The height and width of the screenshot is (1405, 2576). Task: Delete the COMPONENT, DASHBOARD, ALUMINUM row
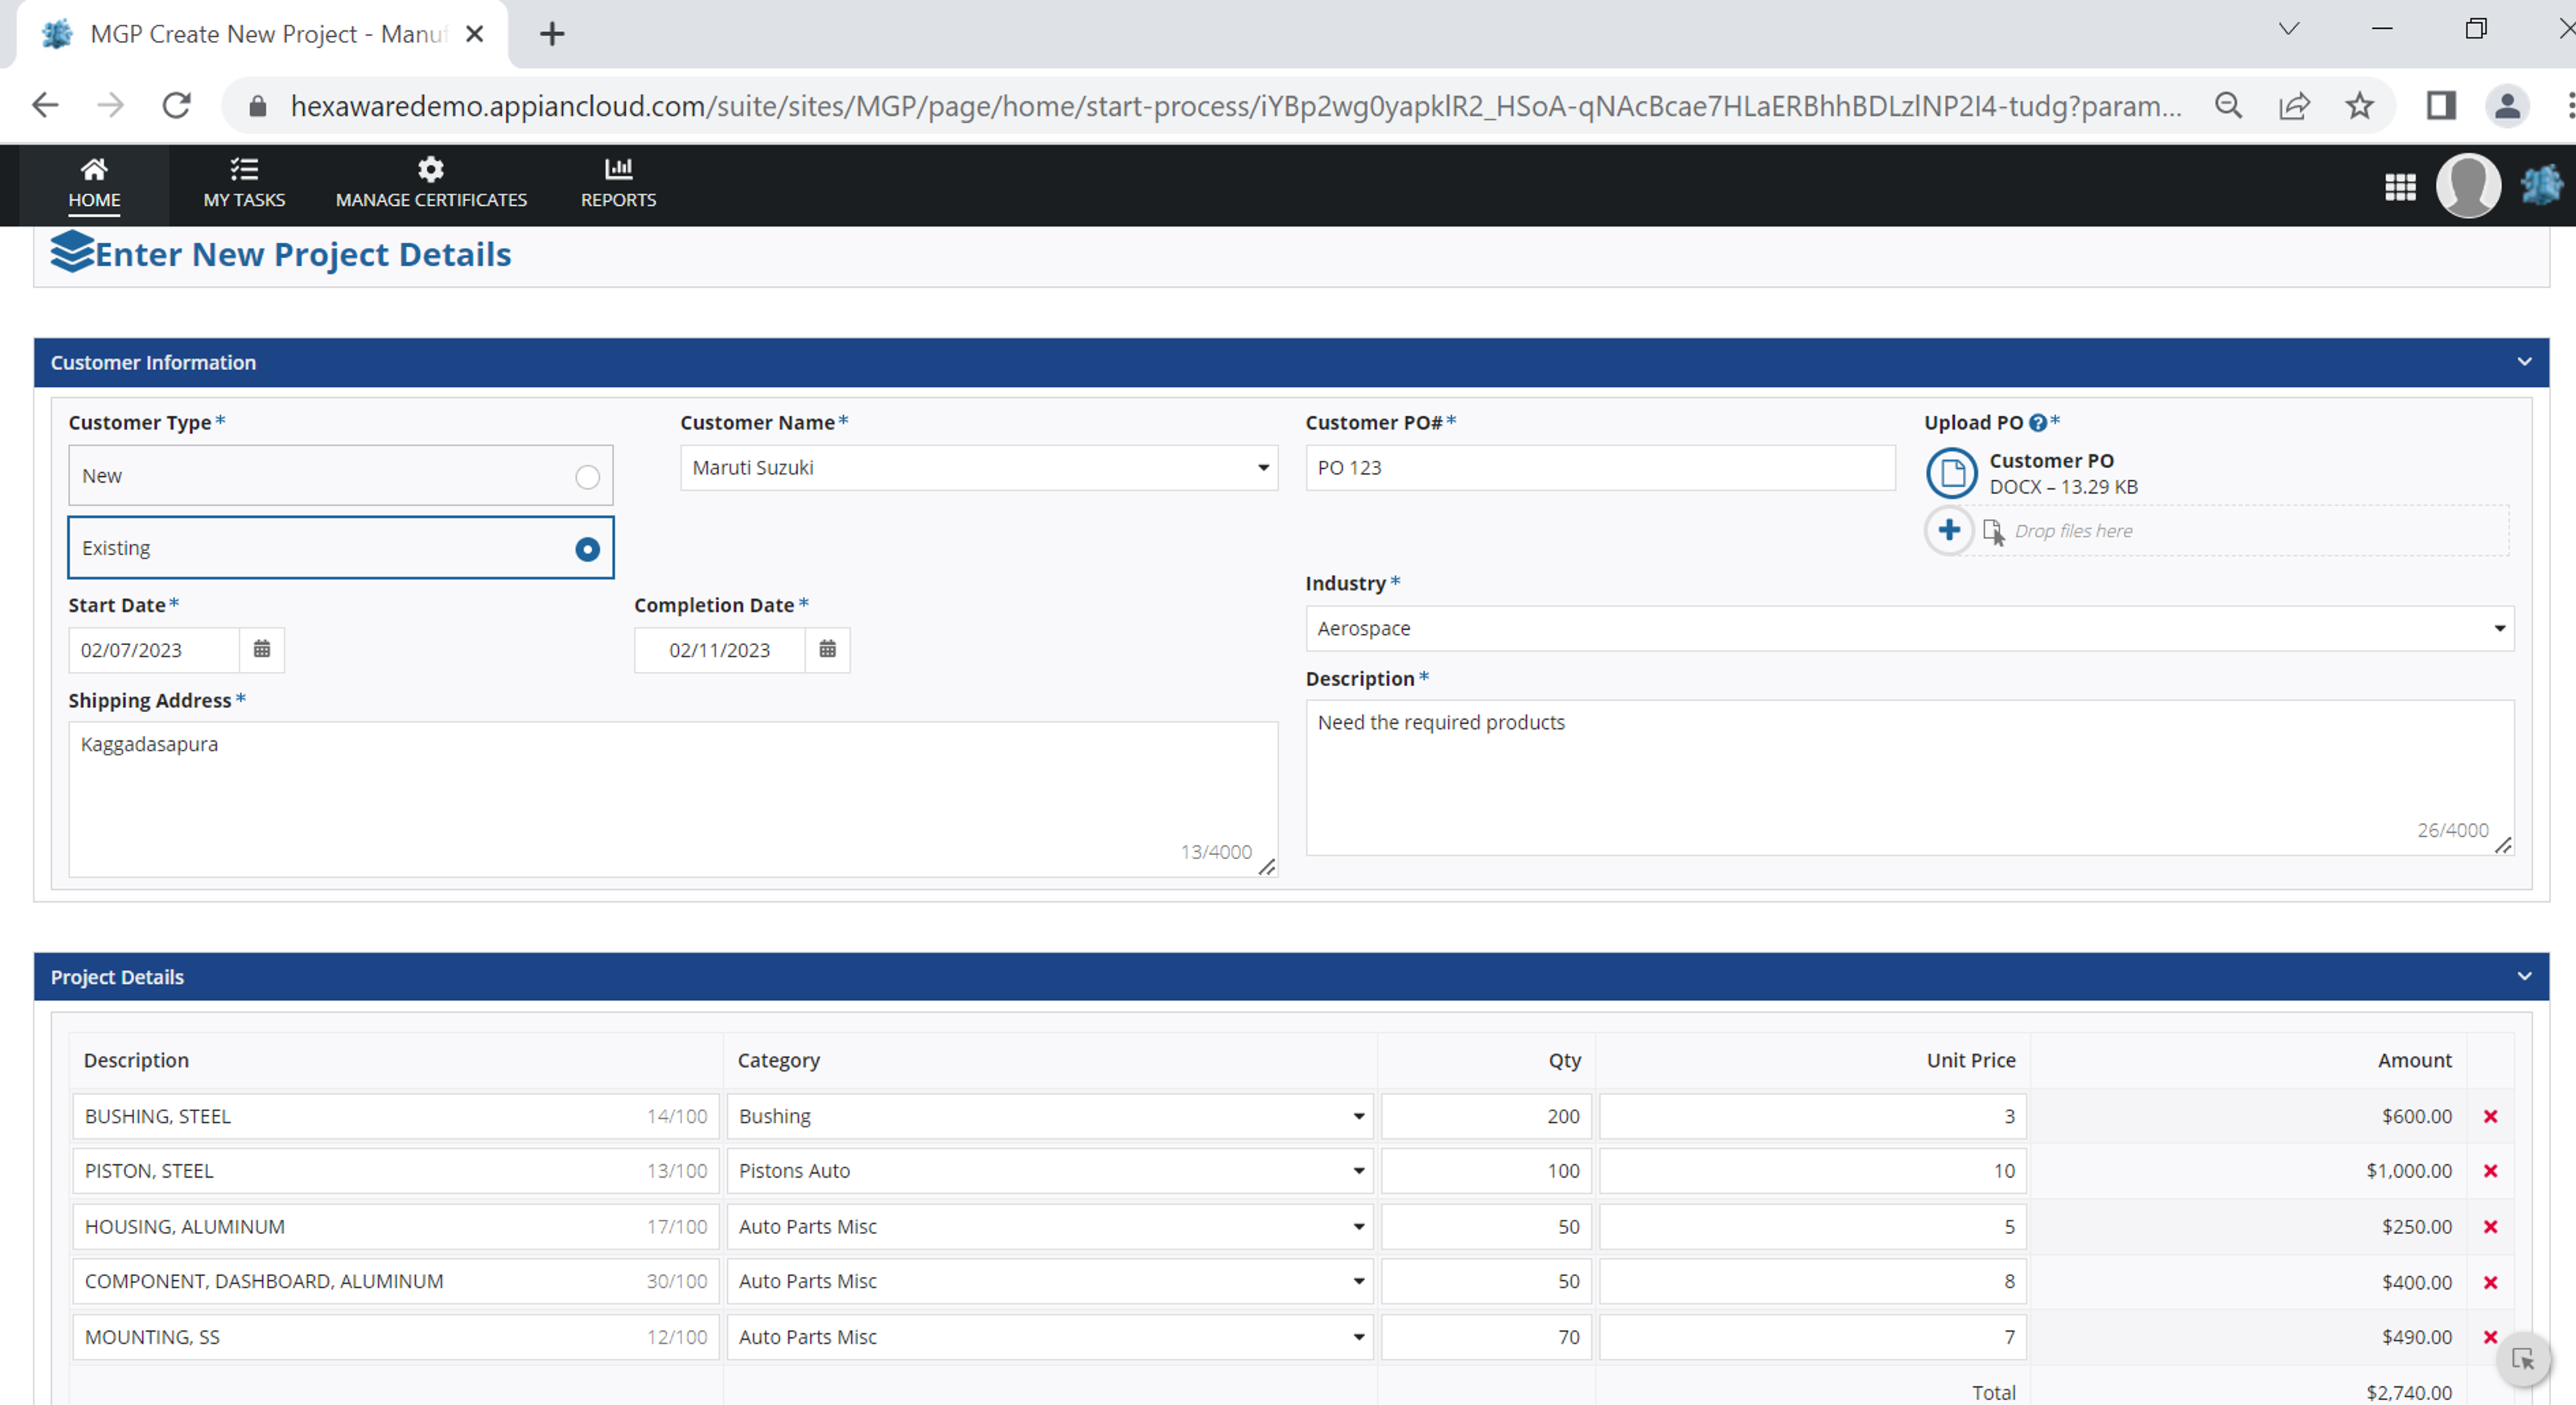(2490, 1282)
